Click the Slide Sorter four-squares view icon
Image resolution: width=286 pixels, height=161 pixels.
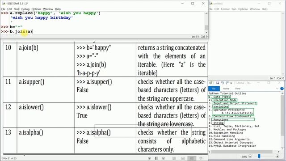click(183, 158)
